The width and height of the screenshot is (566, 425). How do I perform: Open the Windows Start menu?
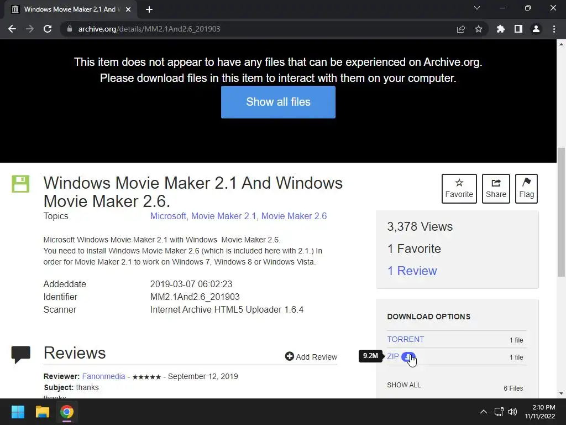tap(18, 412)
